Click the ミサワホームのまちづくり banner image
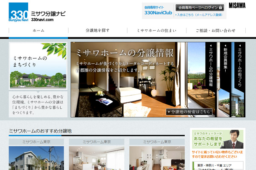256x170 pixels. click(38, 65)
